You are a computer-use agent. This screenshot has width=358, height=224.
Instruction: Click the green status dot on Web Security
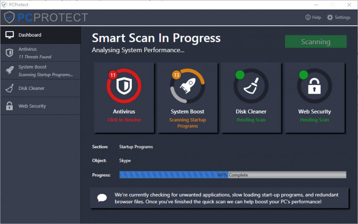(x=303, y=75)
